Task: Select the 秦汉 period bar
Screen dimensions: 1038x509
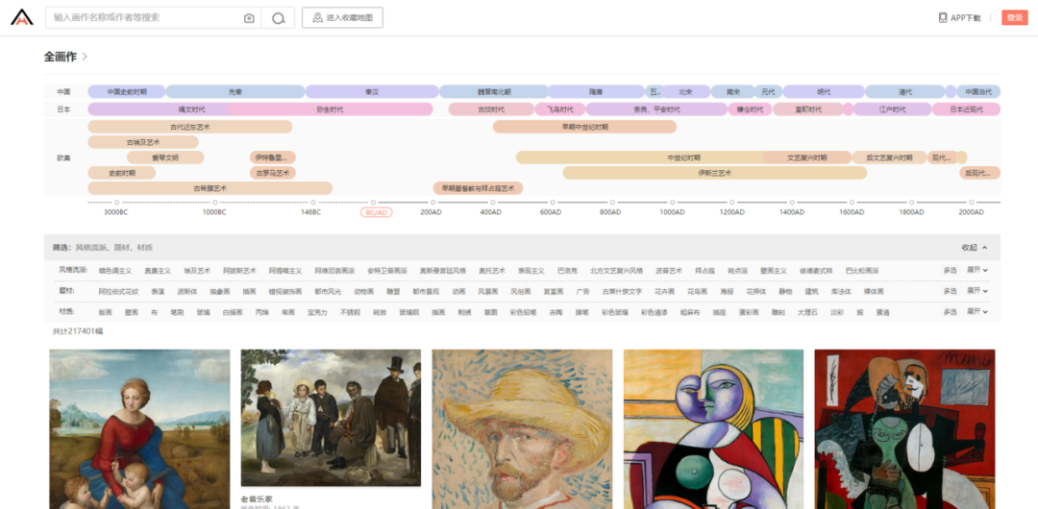Action: click(372, 91)
